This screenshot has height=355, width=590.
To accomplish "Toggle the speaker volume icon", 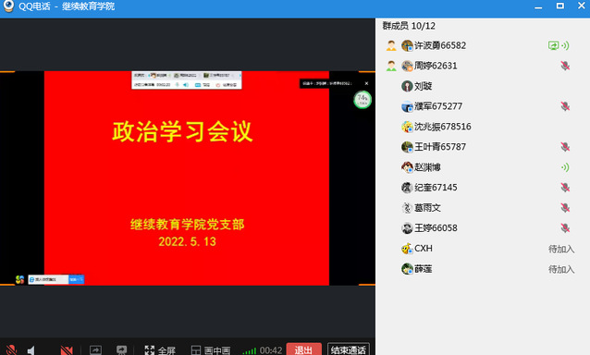I will [x=31, y=350].
